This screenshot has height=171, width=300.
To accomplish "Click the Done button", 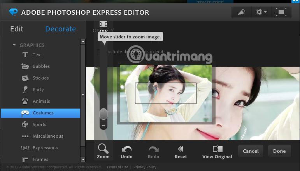I will click(x=279, y=151).
